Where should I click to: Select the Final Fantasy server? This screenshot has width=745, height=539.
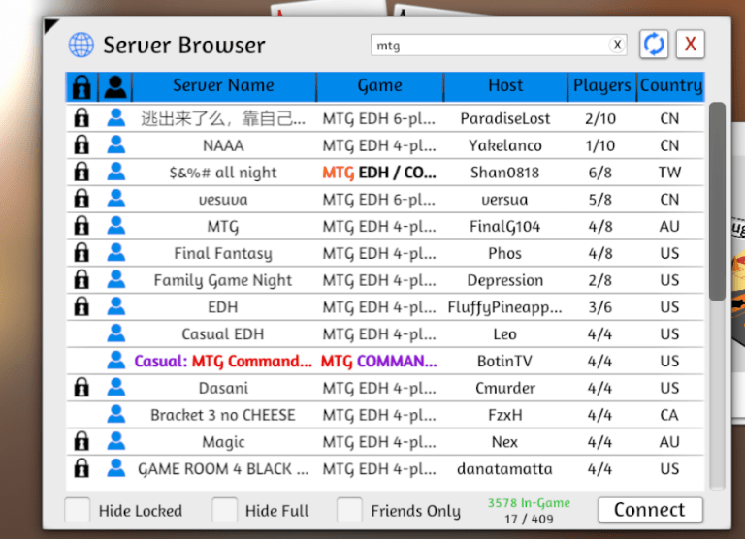(223, 254)
